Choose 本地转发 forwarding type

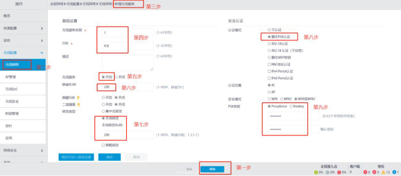tap(103, 118)
